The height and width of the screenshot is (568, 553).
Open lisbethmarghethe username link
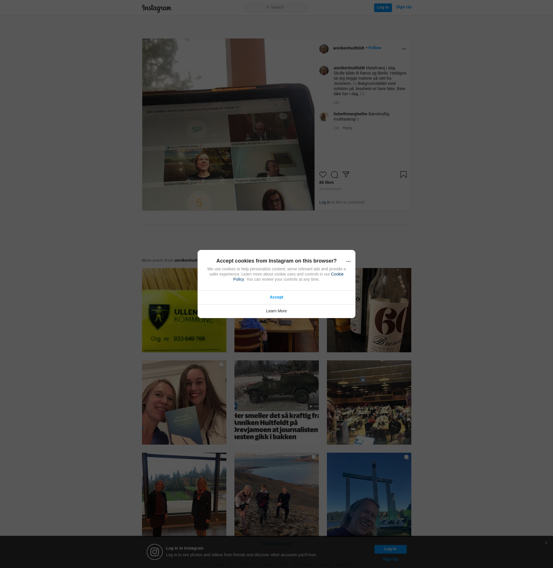pyautogui.click(x=350, y=114)
